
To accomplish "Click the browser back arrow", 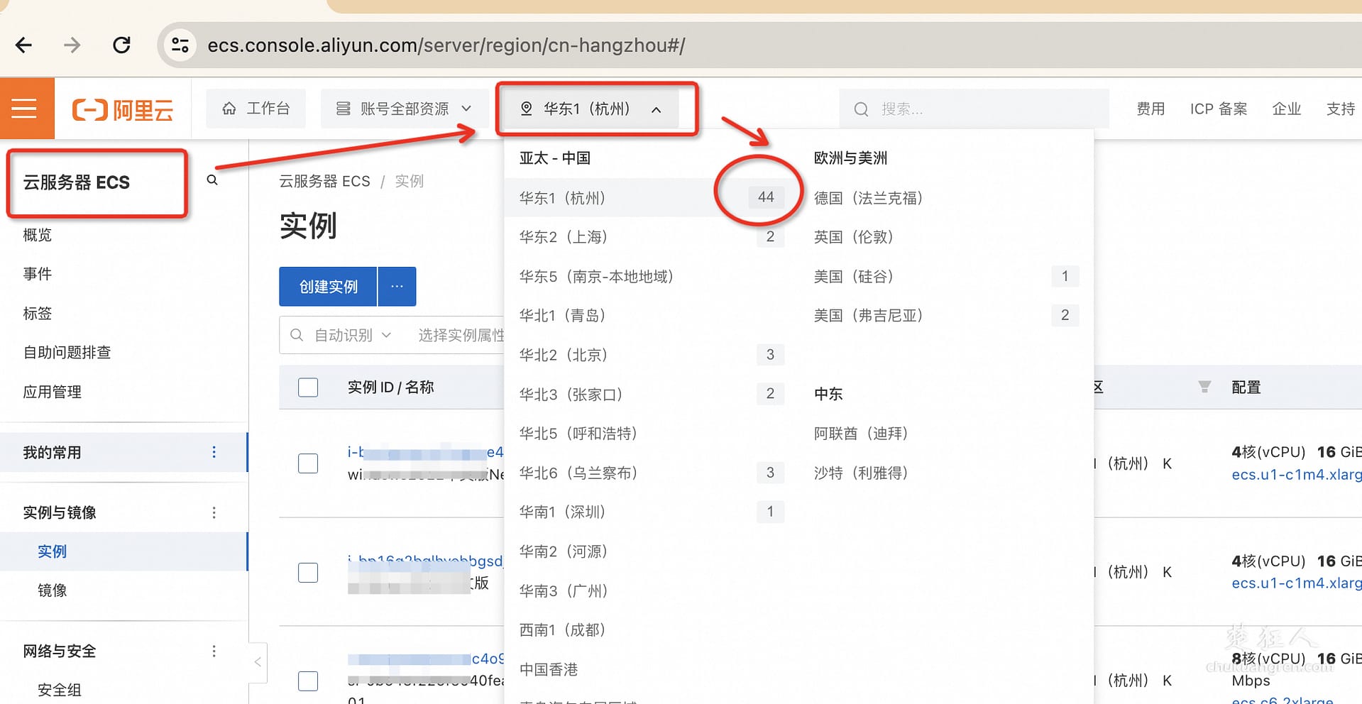I will 24,45.
